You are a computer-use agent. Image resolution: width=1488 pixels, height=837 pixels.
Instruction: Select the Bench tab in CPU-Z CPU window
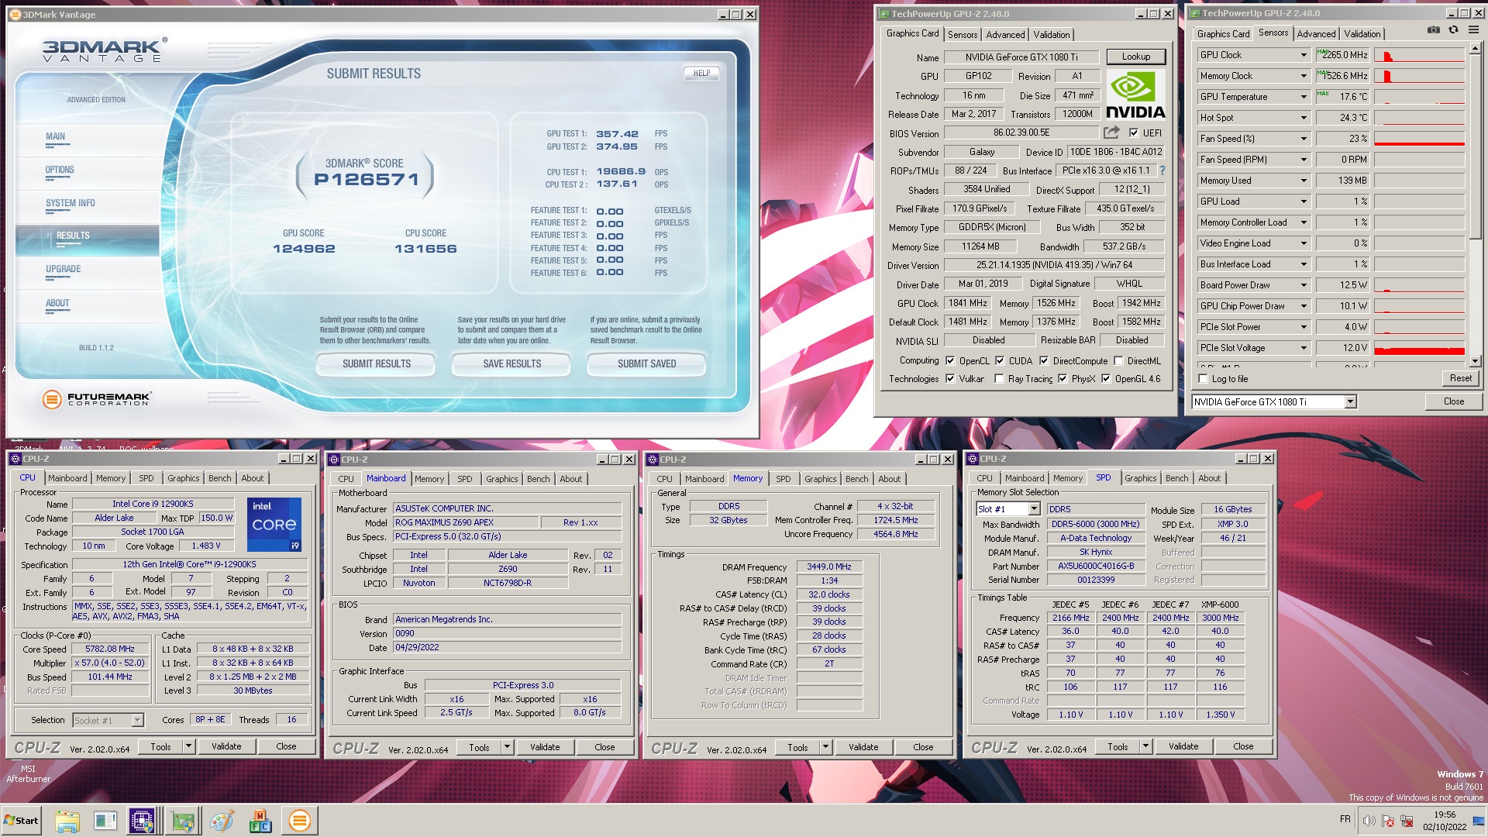(x=220, y=478)
